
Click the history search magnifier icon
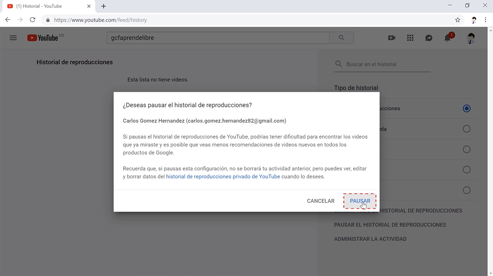click(338, 64)
